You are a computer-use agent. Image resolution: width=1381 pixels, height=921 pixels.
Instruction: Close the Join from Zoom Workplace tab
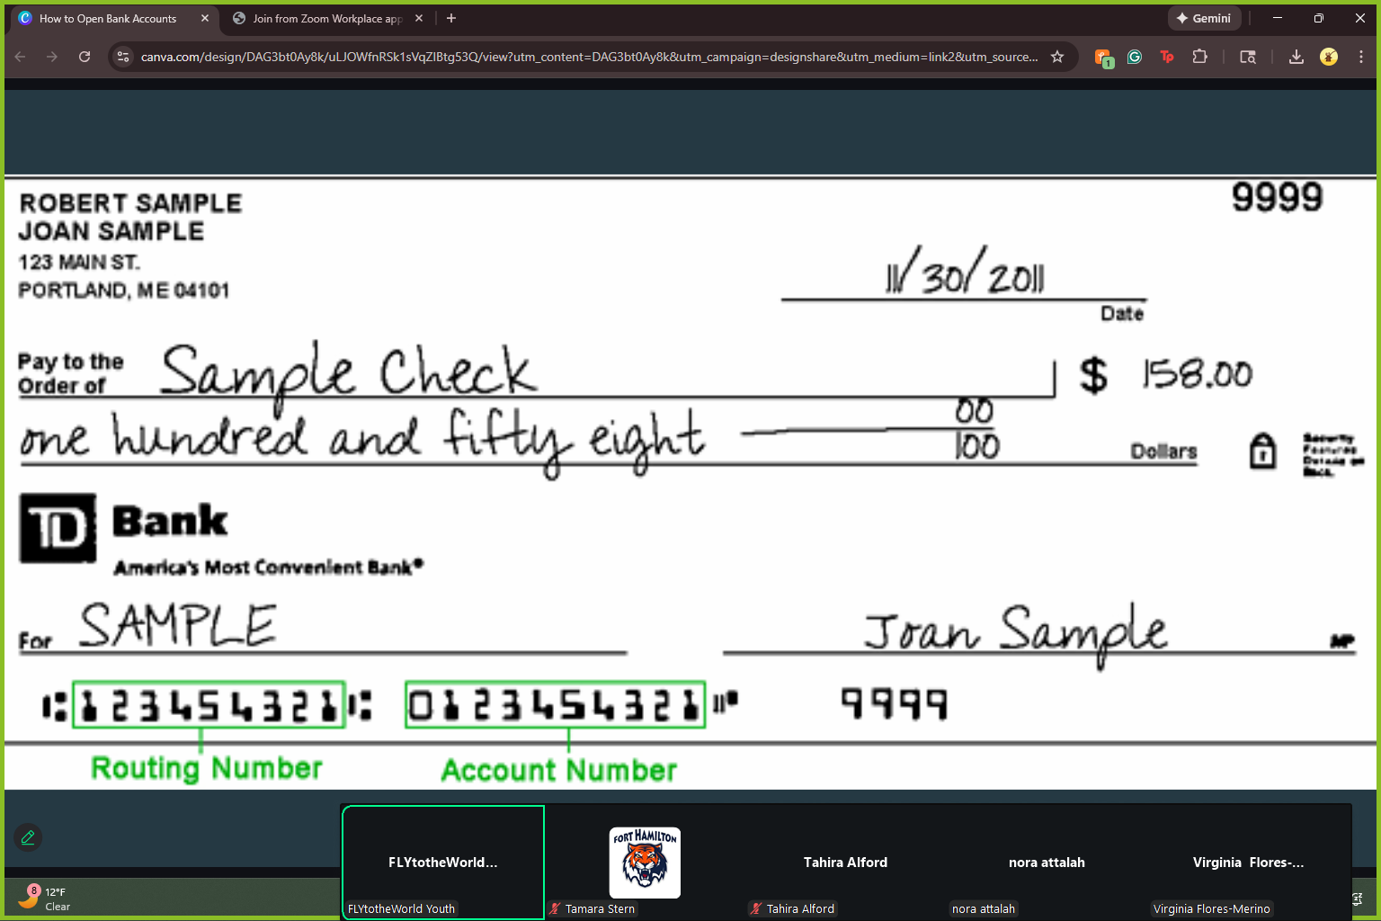click(419, 18)
